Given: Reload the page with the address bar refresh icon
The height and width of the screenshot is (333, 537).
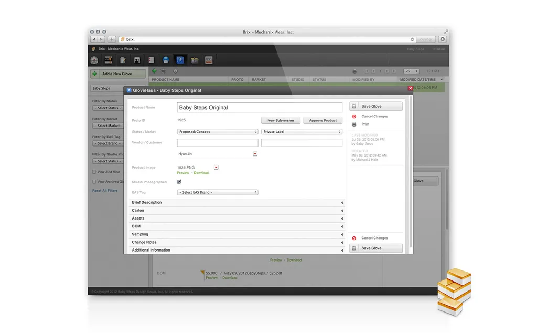Looking at the screenshot, I should (412, 39).
